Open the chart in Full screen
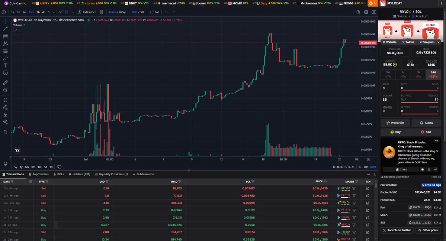This screenshot has width=446, height=241. coord(155,12)
